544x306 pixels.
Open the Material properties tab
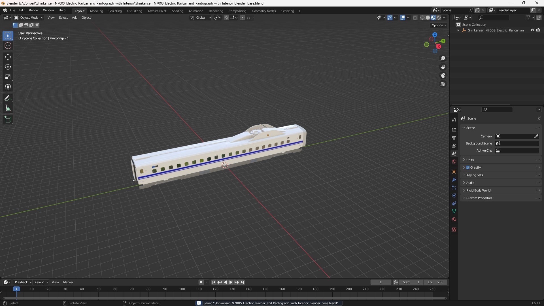coord(454,219)
